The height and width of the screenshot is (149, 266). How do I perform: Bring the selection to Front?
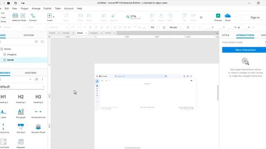(x=80, y=17)
